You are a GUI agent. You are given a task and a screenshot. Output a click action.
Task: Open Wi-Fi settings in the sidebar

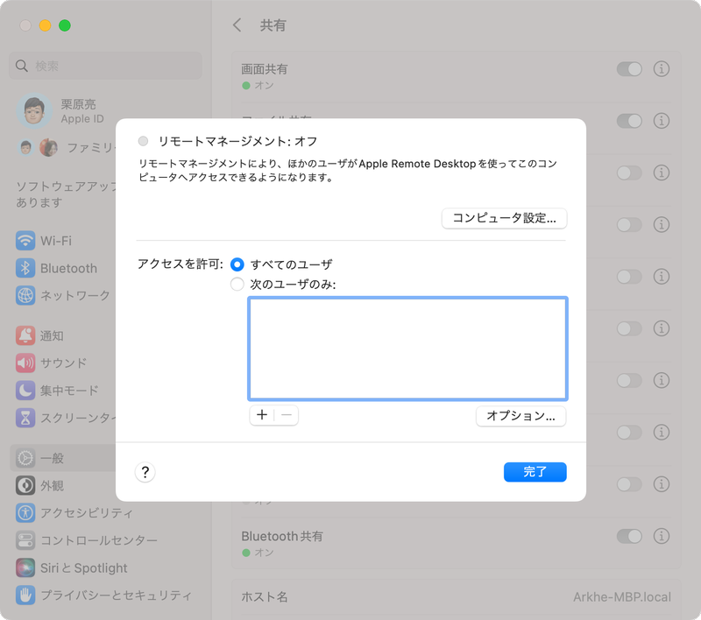56,241
